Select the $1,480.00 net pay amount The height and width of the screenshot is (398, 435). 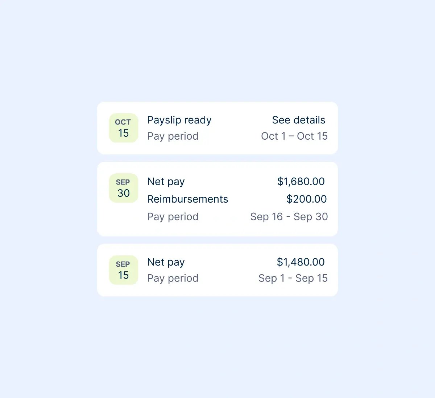[301, 262]
